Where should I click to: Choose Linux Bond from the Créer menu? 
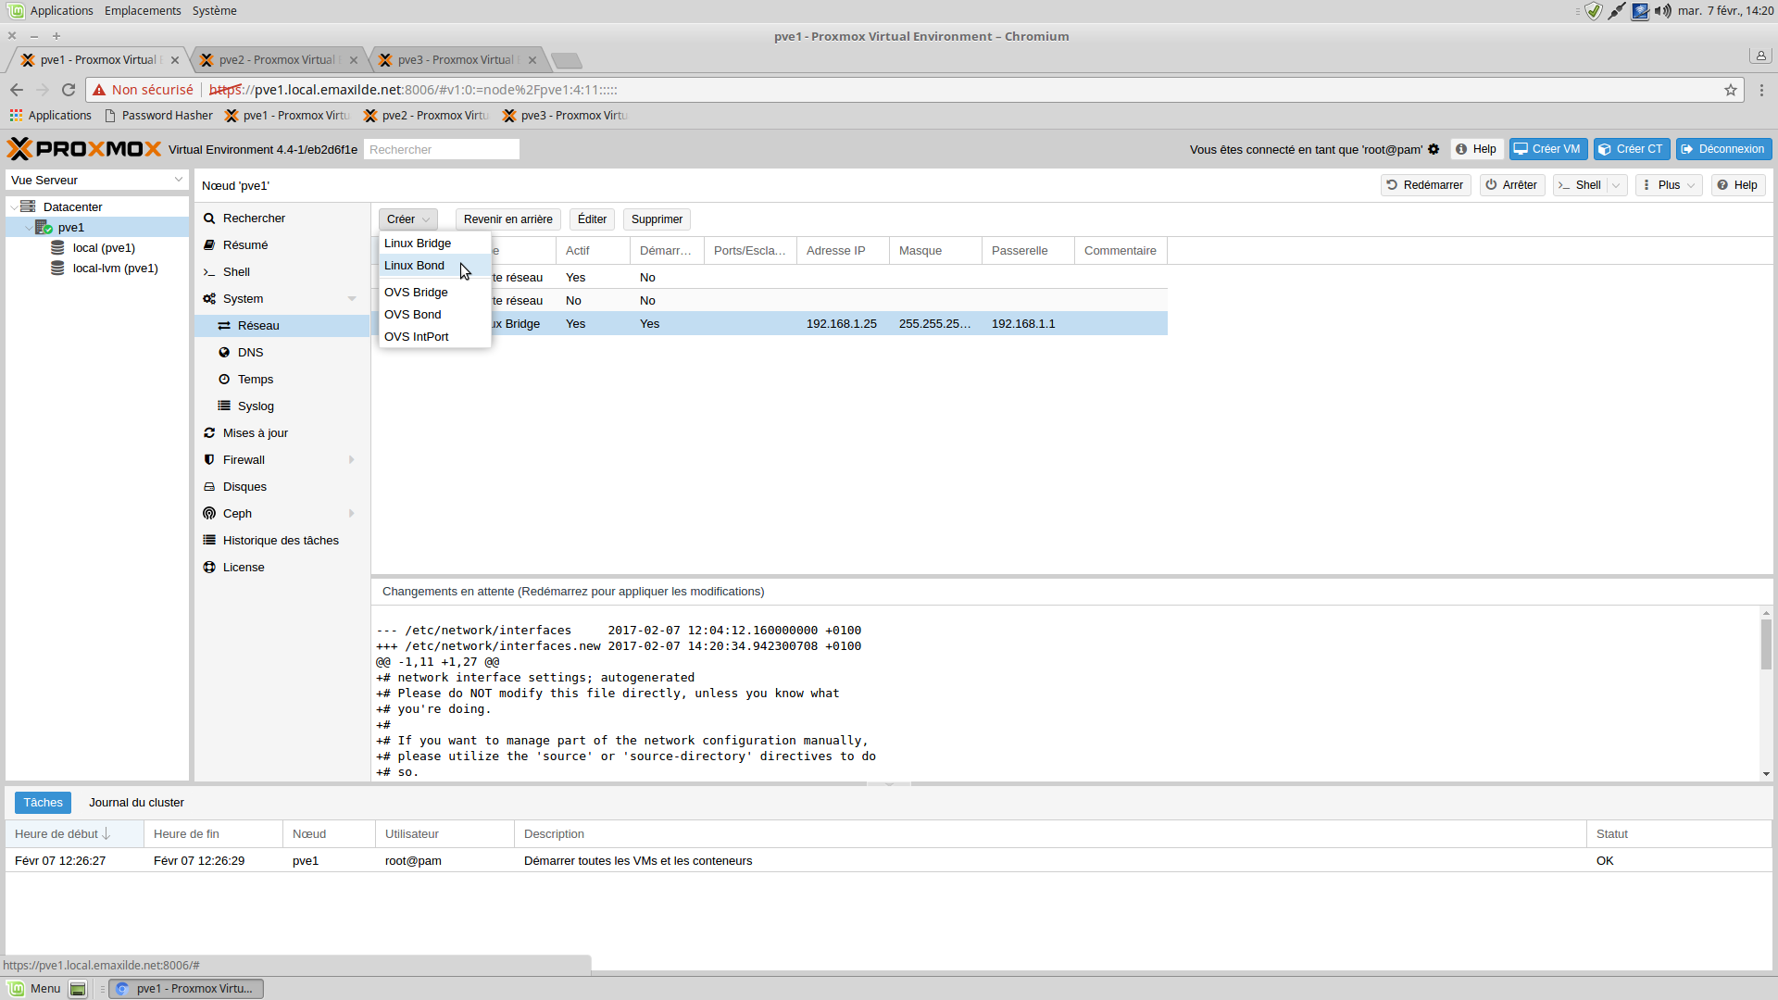click(x=434, y=266)
